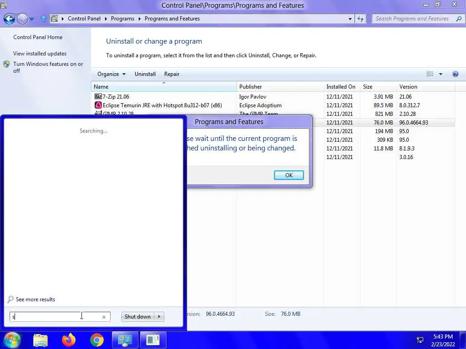The image size is (466, 349).
Task: Open address bar history dropdown
Action: pos(350,19)
